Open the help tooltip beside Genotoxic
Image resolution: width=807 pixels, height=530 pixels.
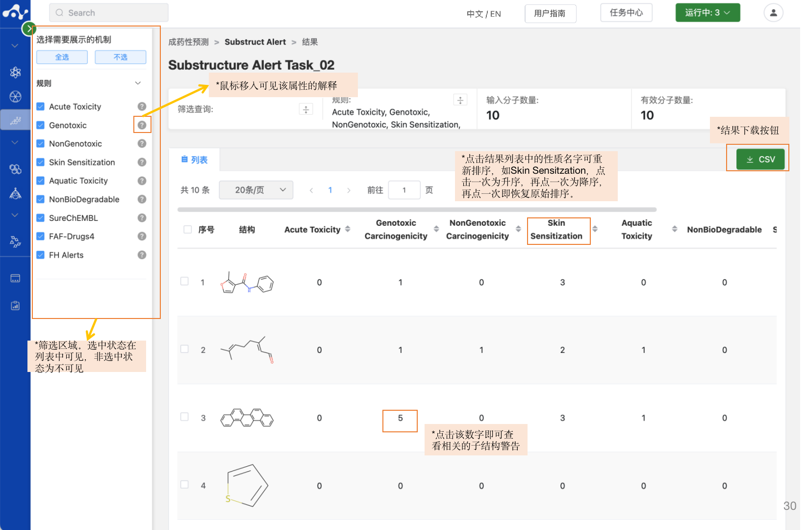[142, 125]
